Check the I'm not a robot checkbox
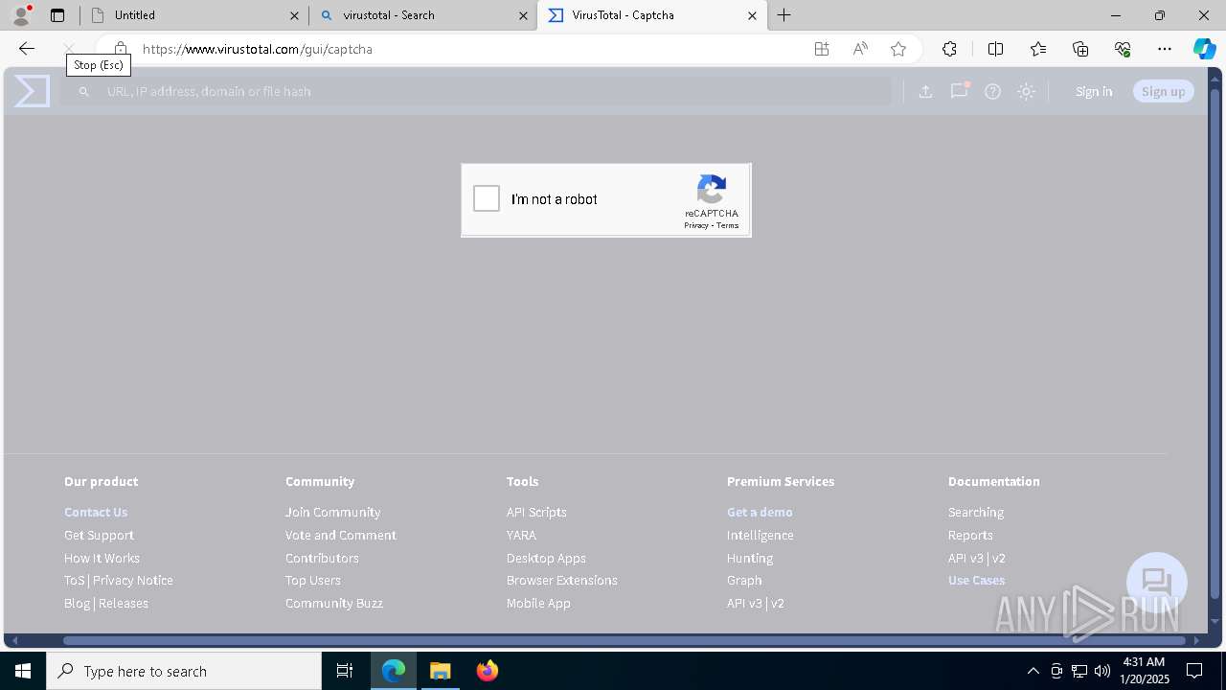Viewport: 1226px width, 690px height. (x=487, y=198)
